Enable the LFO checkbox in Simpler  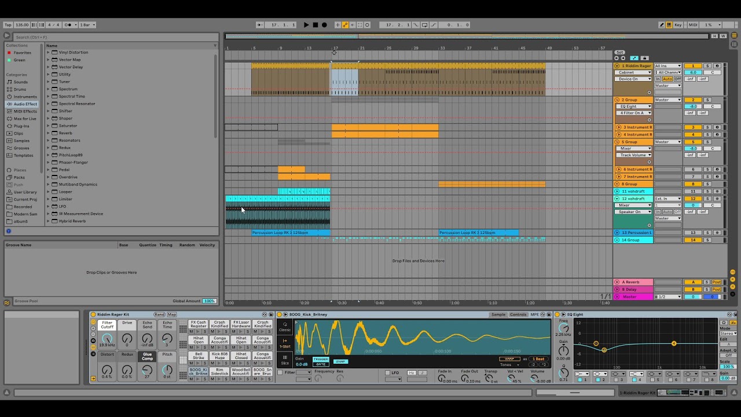(x=388, y=372)
